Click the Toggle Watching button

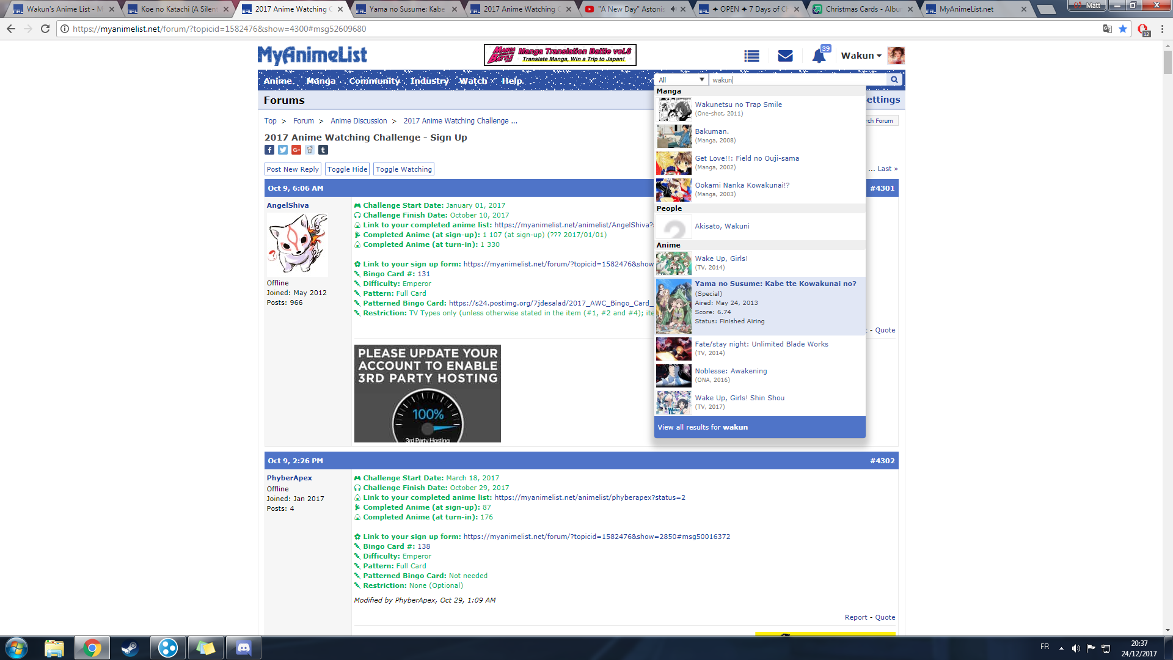[403, 169]
